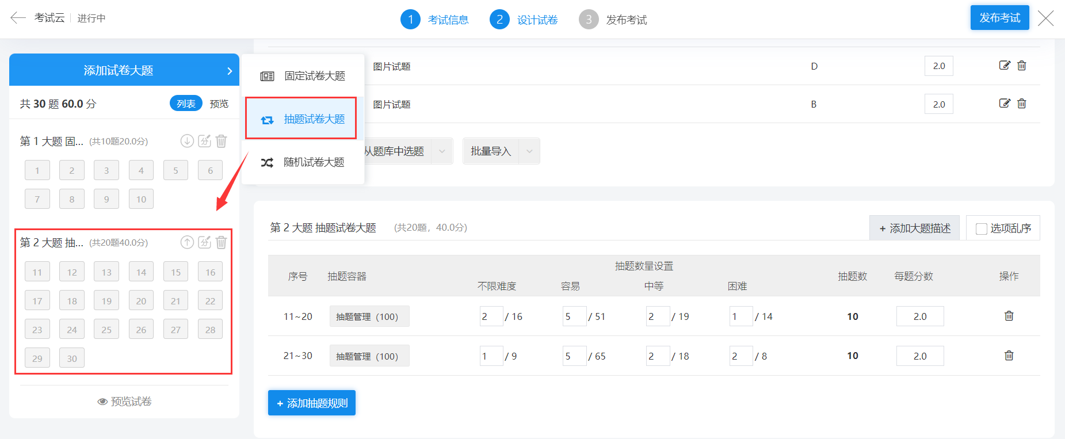
Task: Click the 每题分数 field for questions 11~20
Action: (x=919, y=316)
